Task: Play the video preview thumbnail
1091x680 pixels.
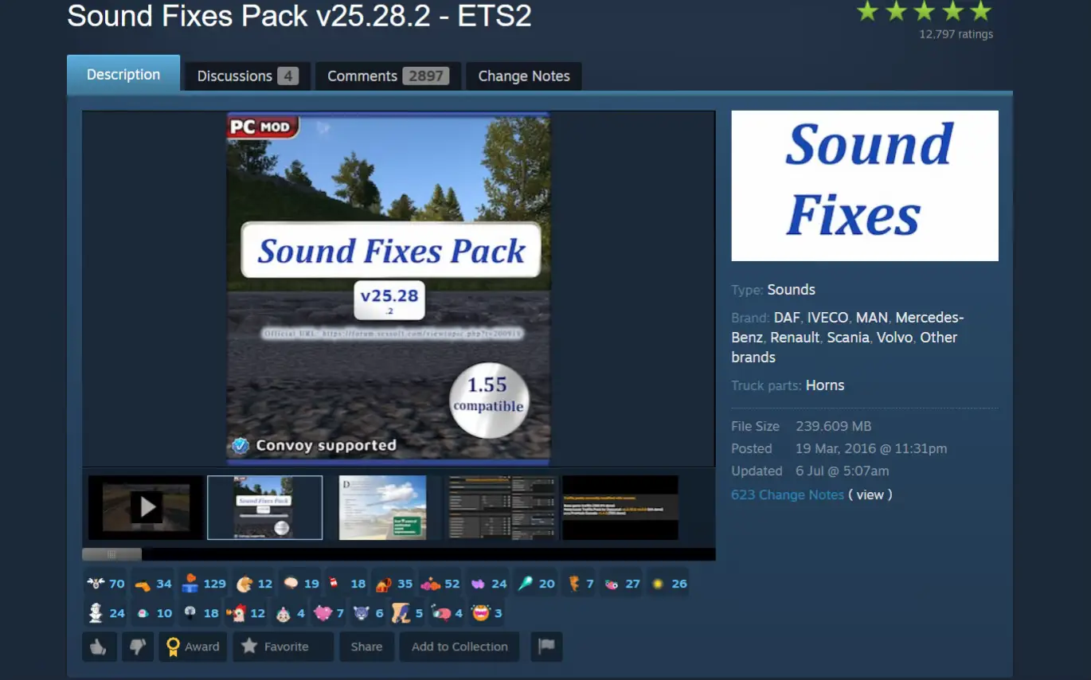Action: pyautogui.click(x=146, y=507)
